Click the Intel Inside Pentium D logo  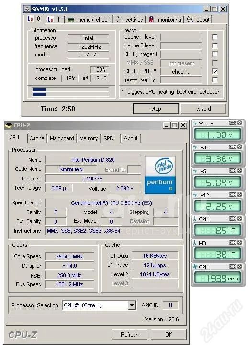pos(160,175)
